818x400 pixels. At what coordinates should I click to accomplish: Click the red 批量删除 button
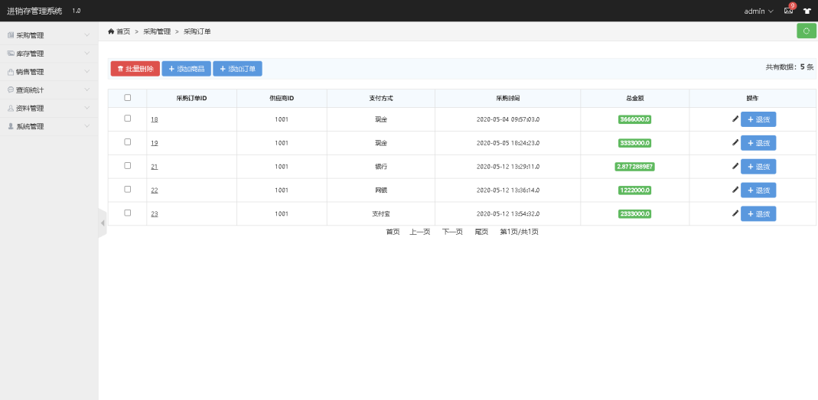coord(135,69)
